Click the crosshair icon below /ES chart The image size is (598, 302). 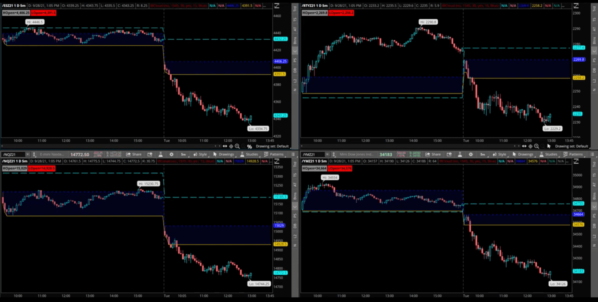231,146
